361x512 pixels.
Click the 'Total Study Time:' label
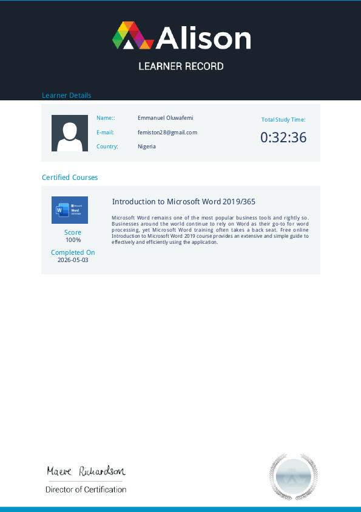pyautogui.click(x=283, y=120)
